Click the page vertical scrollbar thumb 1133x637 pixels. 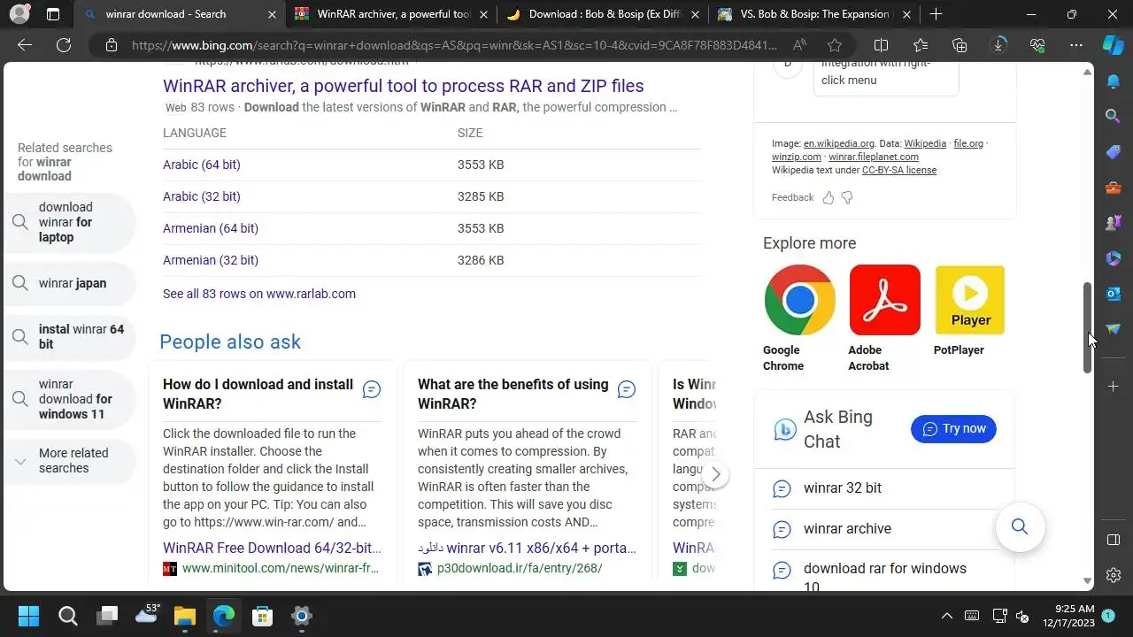[1088, 328]
